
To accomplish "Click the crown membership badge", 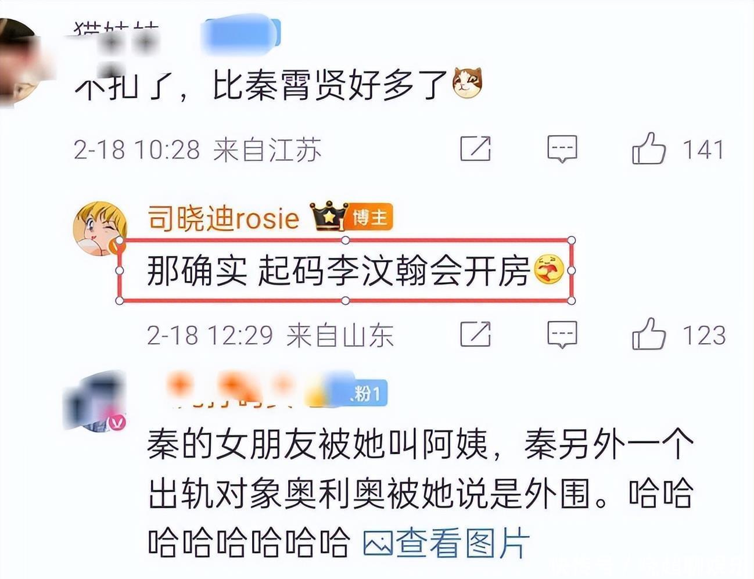I will [x=329, y=217].
